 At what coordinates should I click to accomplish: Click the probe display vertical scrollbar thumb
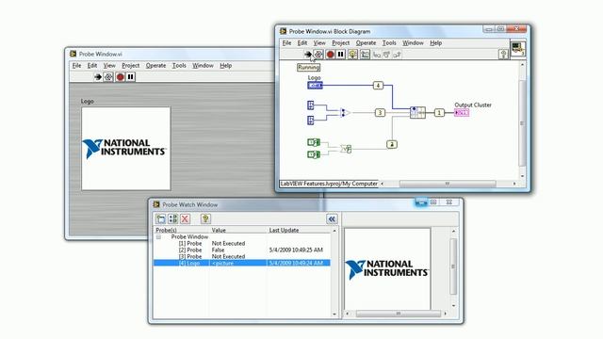453,266
